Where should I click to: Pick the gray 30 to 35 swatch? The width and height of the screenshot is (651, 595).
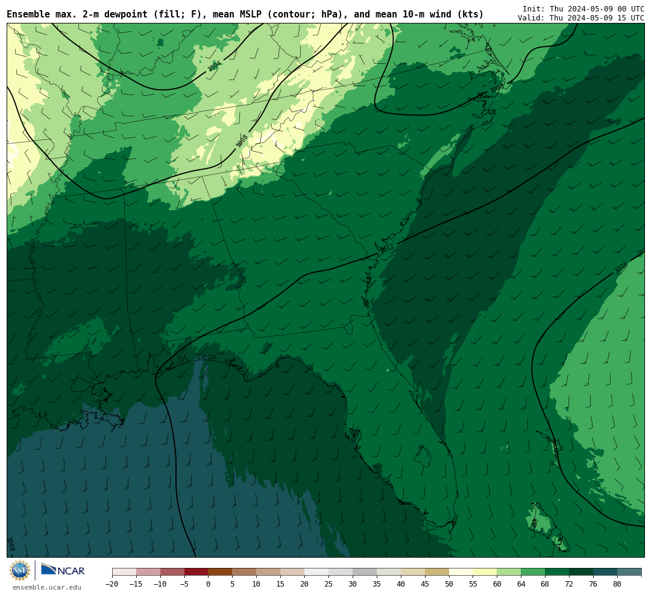click(x=365, y=572)
